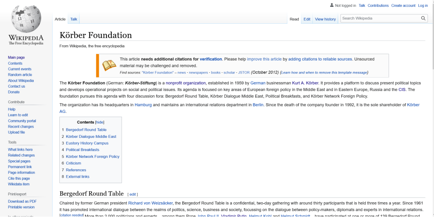Open the Contributions link

coord(378,5)
